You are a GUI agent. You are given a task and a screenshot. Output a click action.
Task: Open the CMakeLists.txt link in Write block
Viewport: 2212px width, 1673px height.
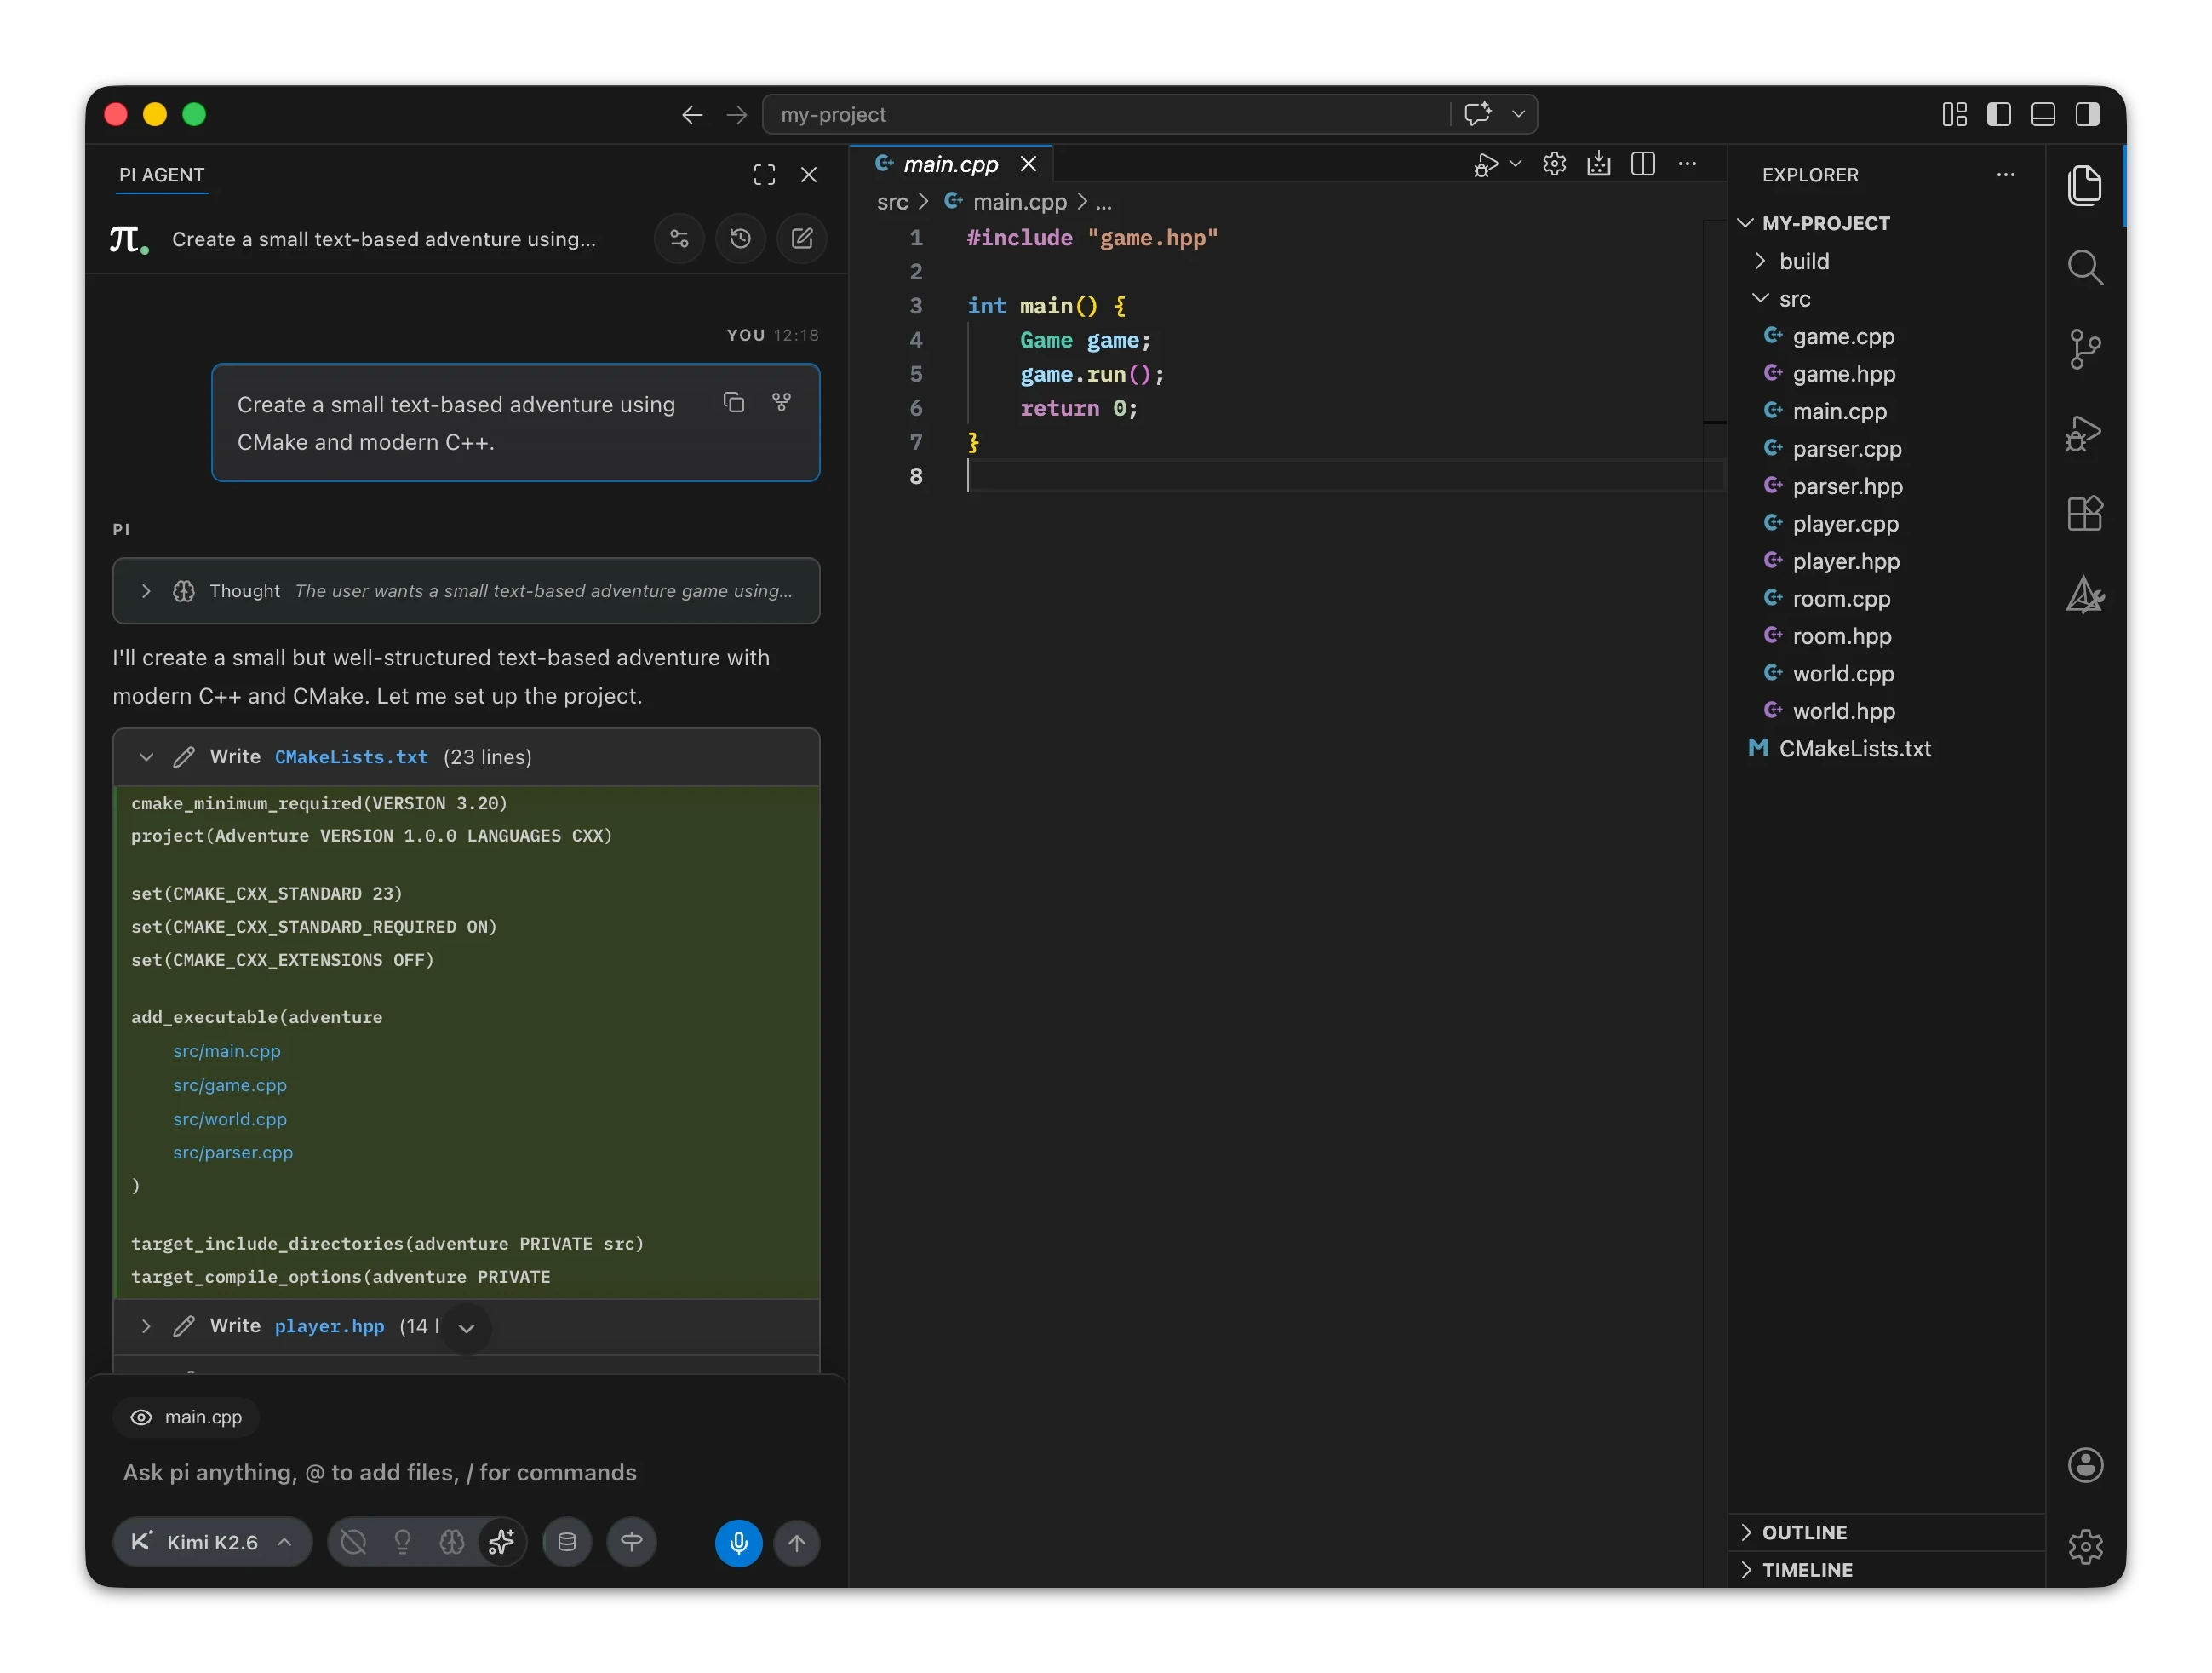click(351, 757)
